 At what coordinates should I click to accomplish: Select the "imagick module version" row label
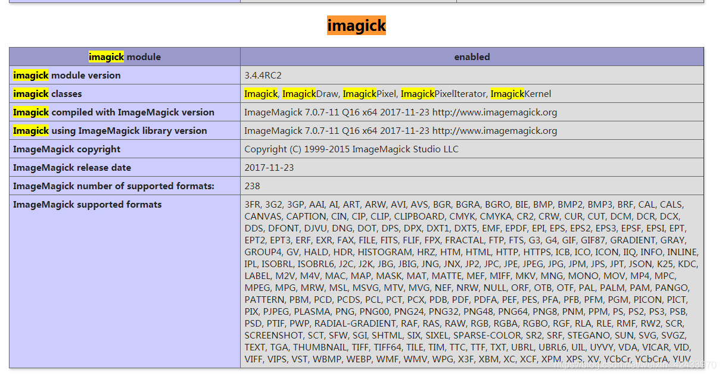point(67,76)
